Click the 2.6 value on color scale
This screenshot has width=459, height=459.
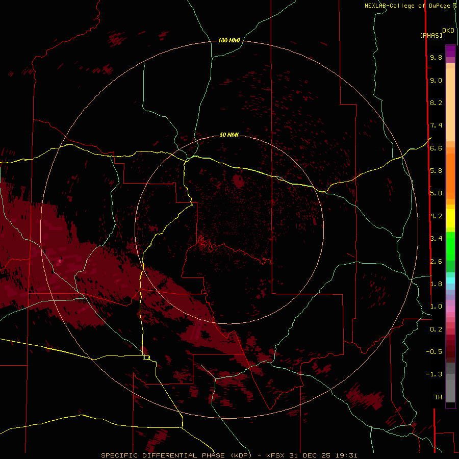click(436, 262)
